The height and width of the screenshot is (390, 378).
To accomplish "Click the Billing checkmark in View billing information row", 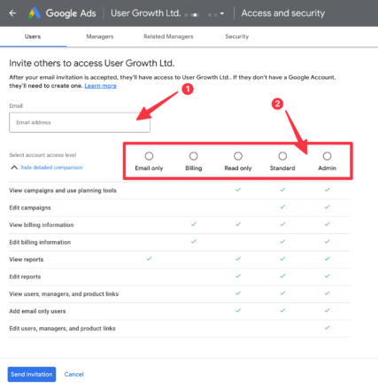I will pos(194,224).
